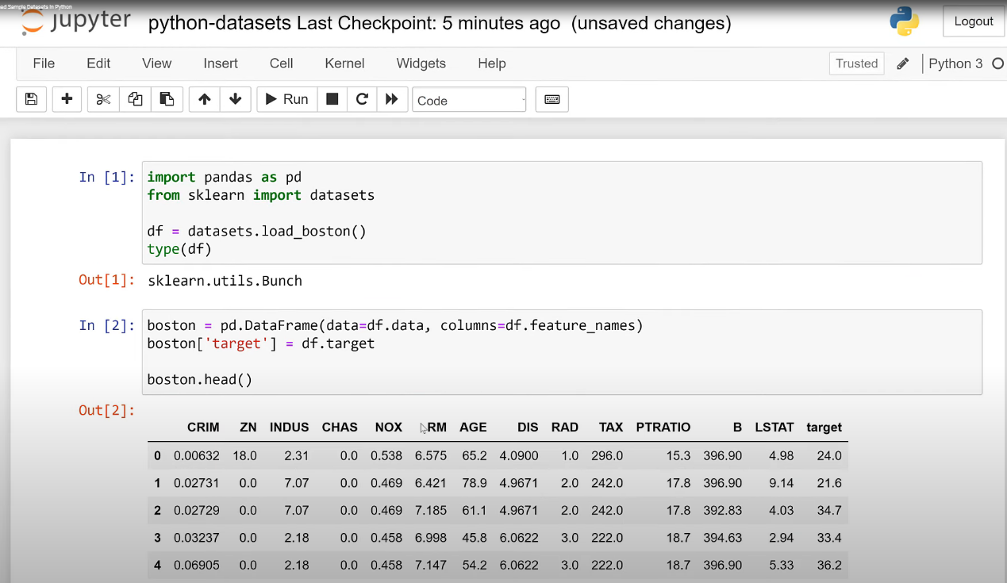Image resolution: width=1007 pixels, height=583 pixels.
Task: Click the LSTAT column header
Action: pyautogui.click(x=774, y=427)
